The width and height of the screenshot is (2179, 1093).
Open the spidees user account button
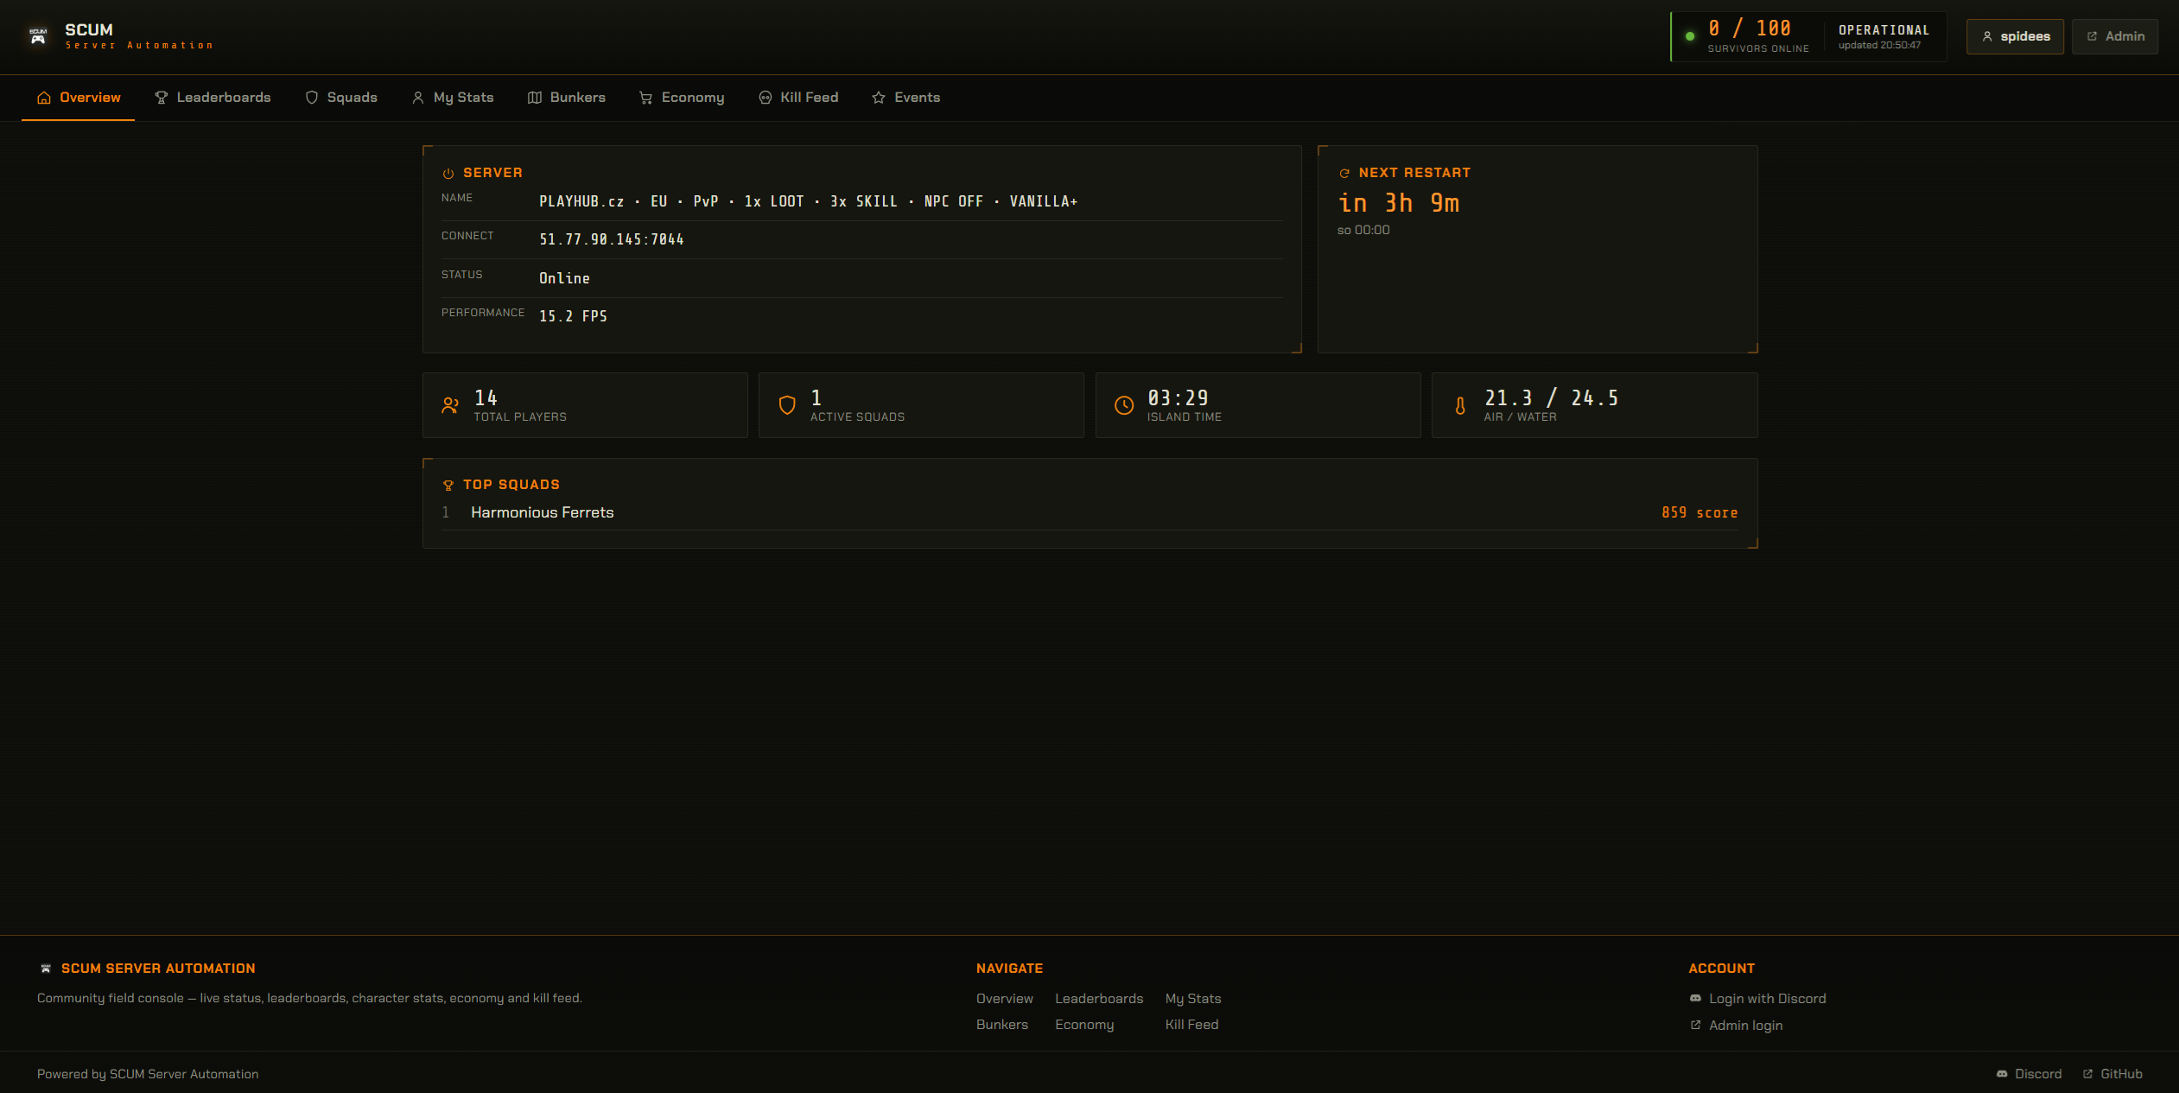click(x=2015, y=36)
